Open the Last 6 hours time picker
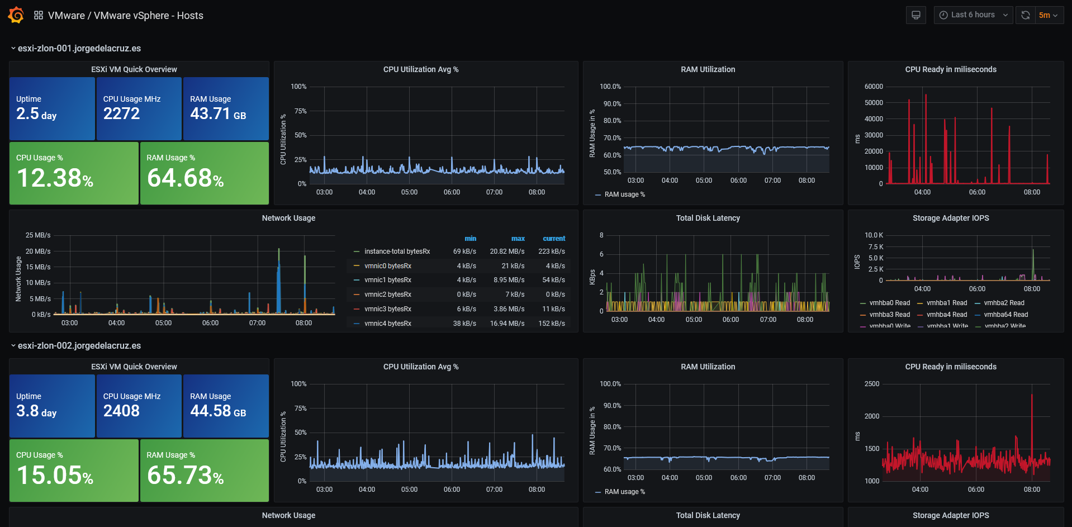This screenshot has height=527, width=1072. click(x=973, y=15)
